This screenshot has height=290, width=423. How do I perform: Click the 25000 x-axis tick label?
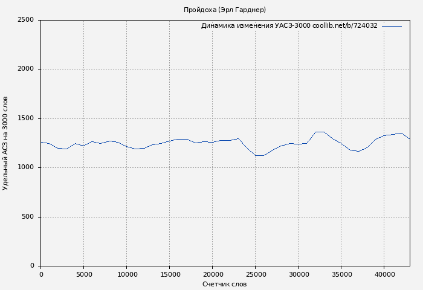(255, 274)
